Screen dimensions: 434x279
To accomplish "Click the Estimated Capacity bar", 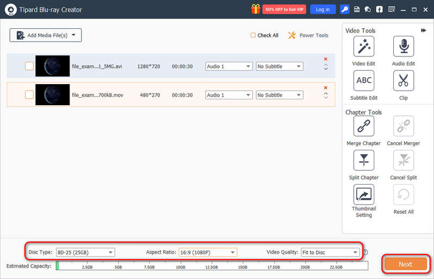I will click(x=212, y=265).
